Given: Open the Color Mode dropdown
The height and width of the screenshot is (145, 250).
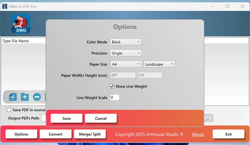Looking at the screenshot, I should tap(126, 42).
